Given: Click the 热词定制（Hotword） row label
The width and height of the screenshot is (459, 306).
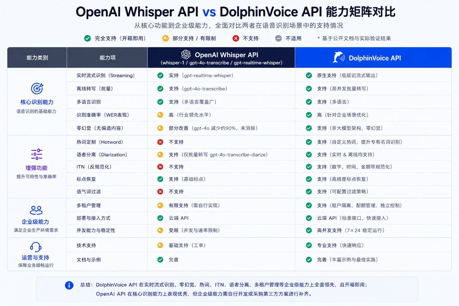Looking at the screenshot, I should click(x=100, y=142).
